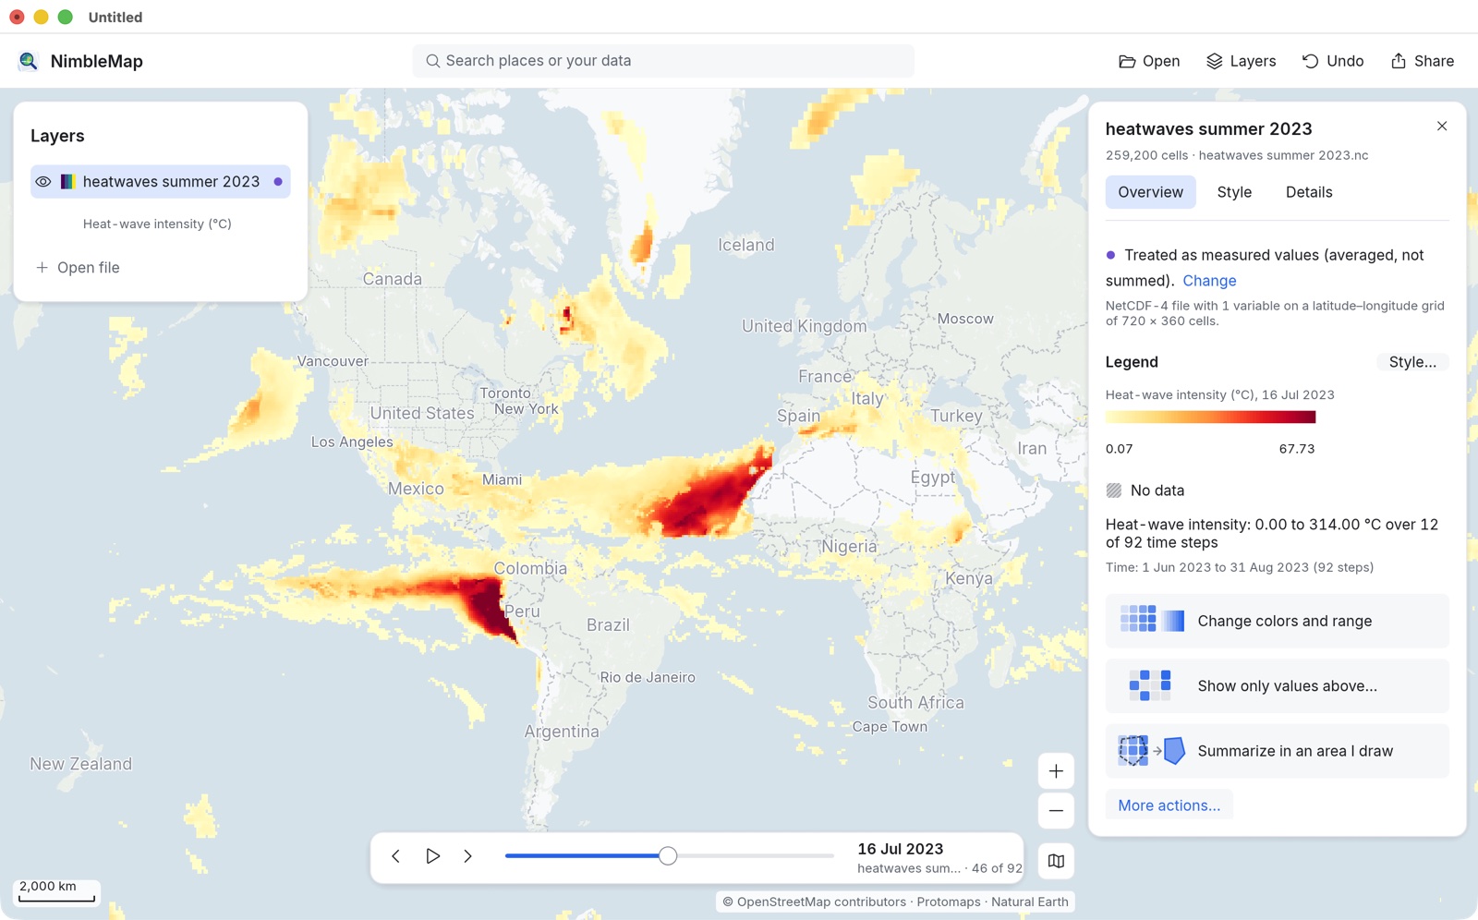Click the legend maximum value 67.73
Viewport: 1478px width, 920px height.
(x=1297, y=449)
